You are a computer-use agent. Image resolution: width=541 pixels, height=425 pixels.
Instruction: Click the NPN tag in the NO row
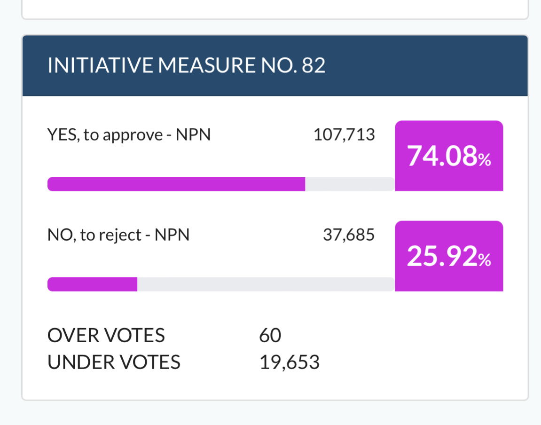click(x=172, y=235)
